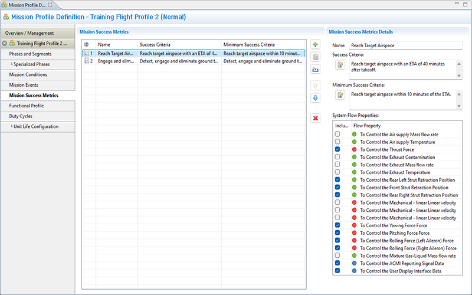Click the import icon above the up arrow

click(315, 70)
